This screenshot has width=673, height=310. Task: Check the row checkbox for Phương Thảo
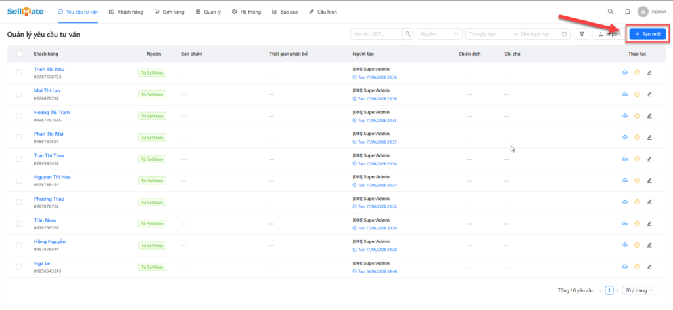[19, 202]
